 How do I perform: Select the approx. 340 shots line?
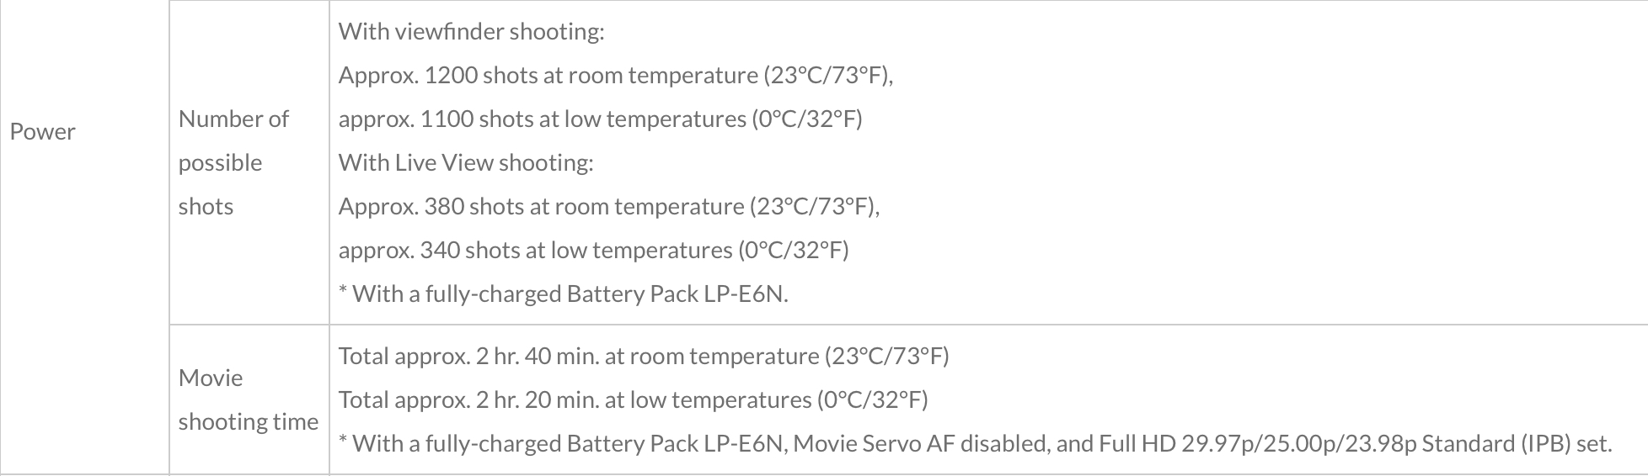(593, 251)
